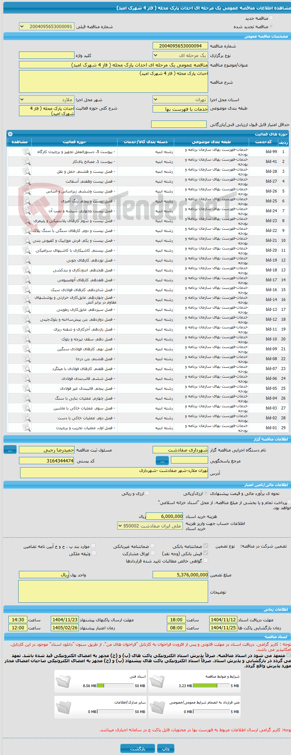
Task: Open نوع برگزاری dropdown
Action: (180, 55)
